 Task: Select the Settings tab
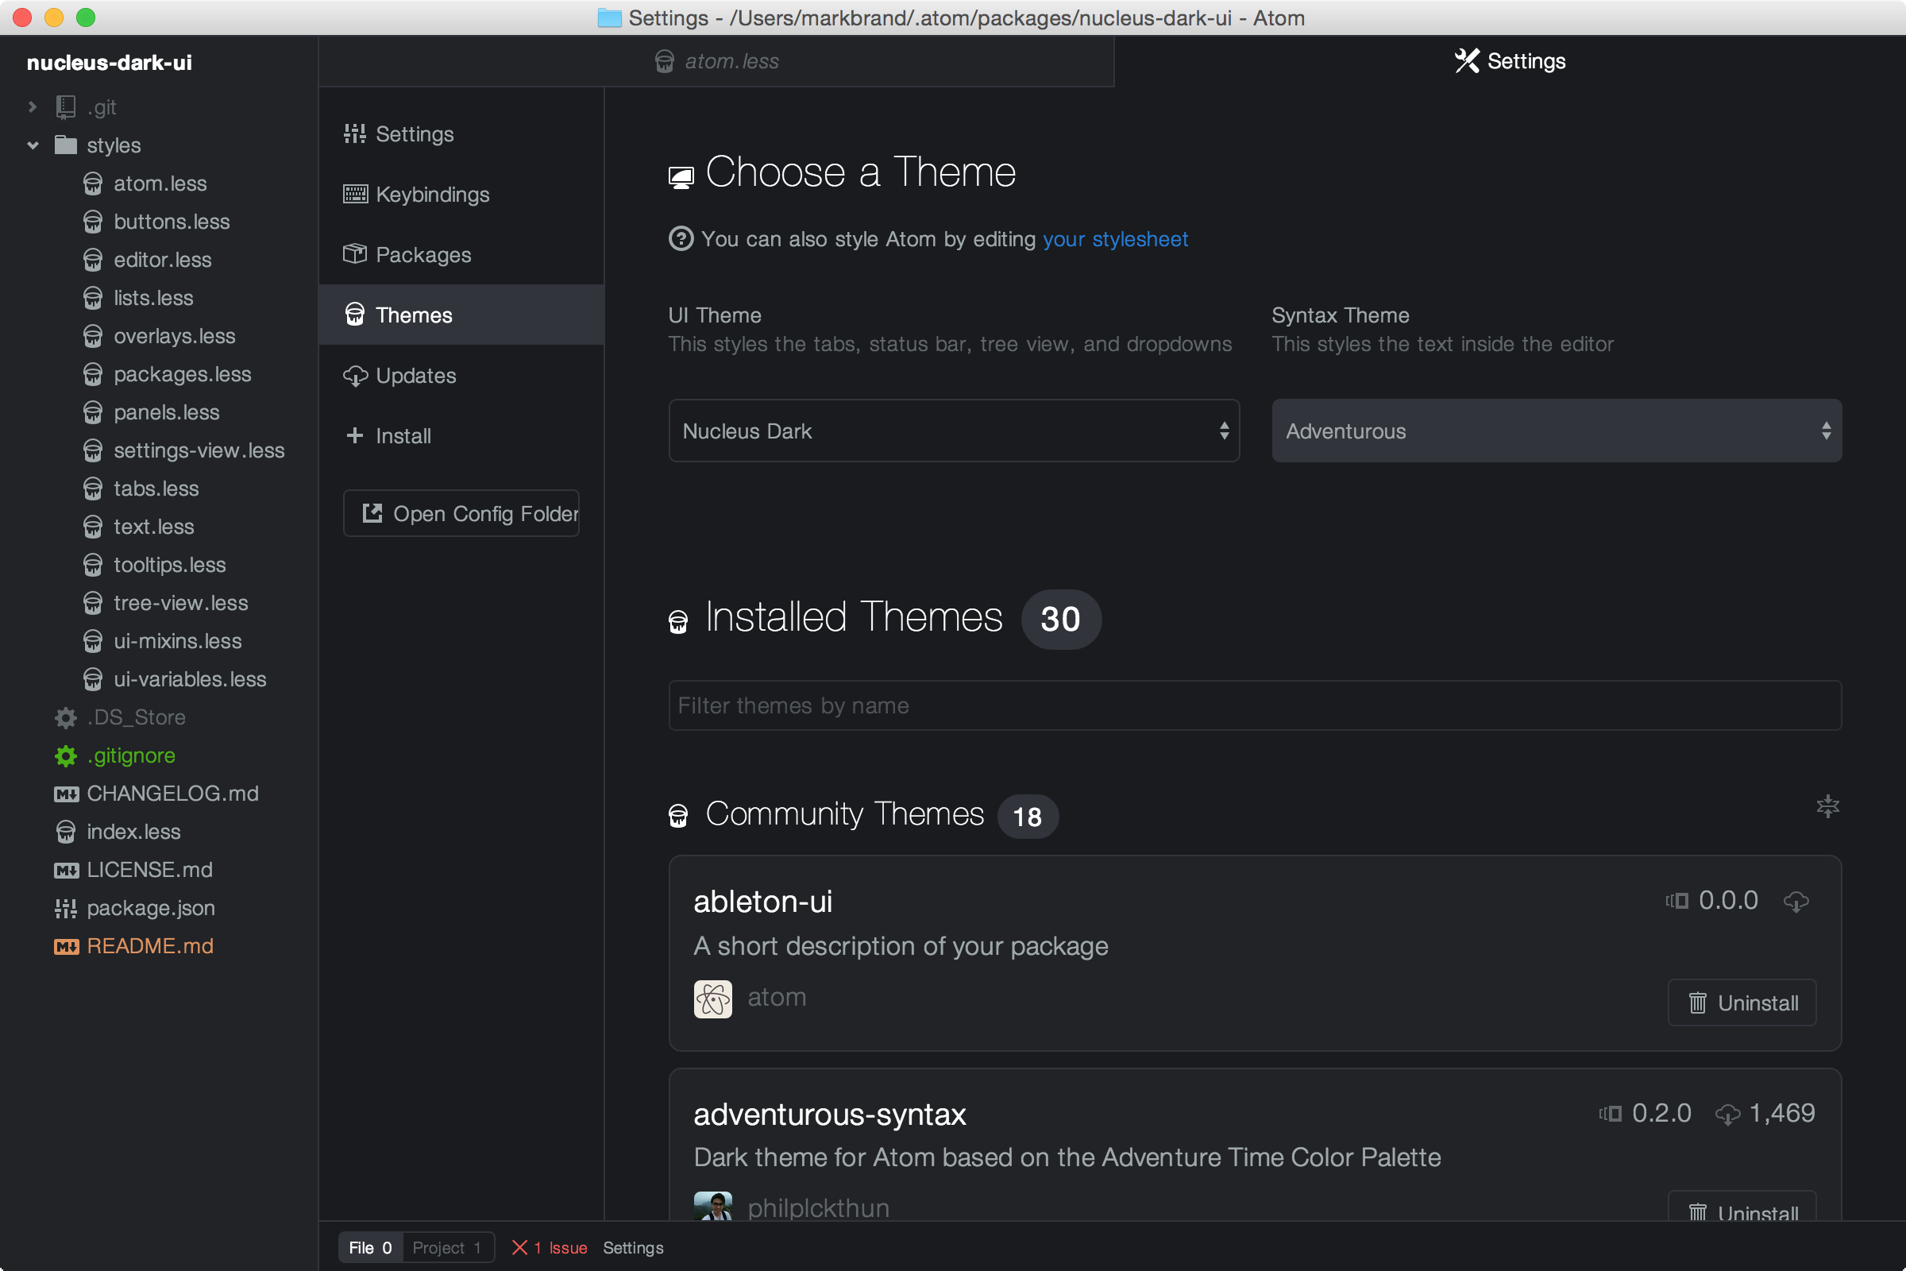coord(1510,62)
